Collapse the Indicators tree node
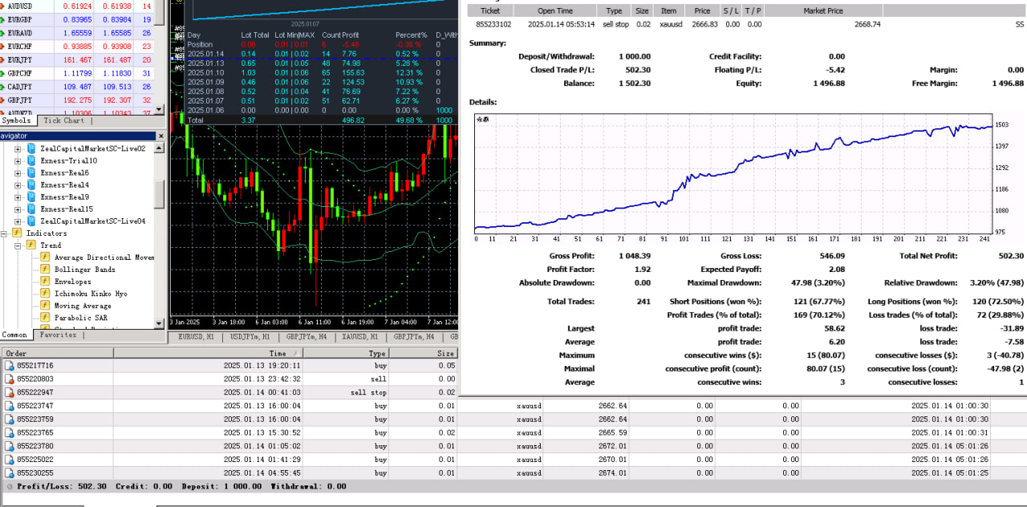The width and height of the screenshot is (1027, 507). [5, 233]
